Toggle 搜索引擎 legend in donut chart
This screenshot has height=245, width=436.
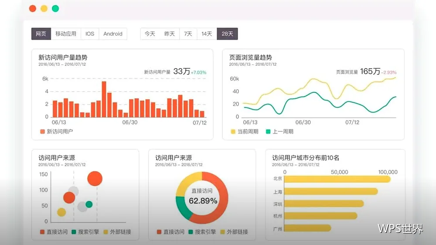point(191,232)
